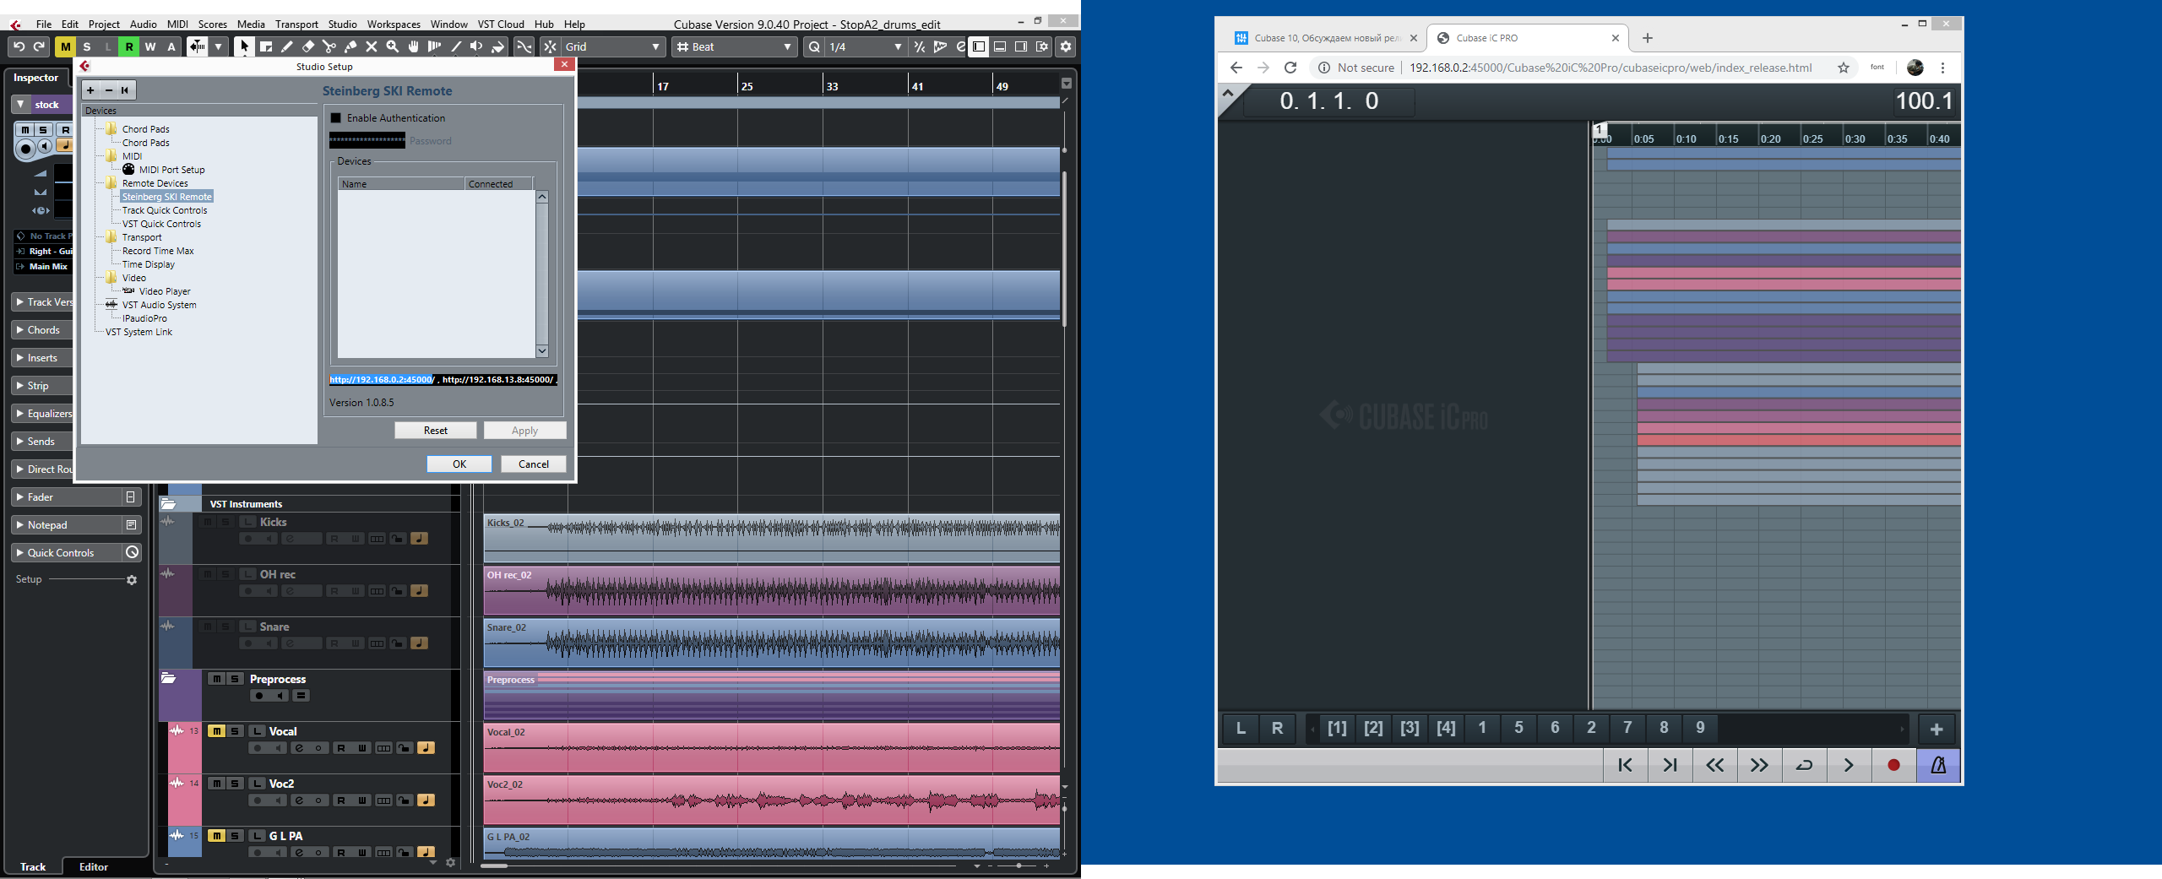Toggle global Mute state button M

point(65,46)
